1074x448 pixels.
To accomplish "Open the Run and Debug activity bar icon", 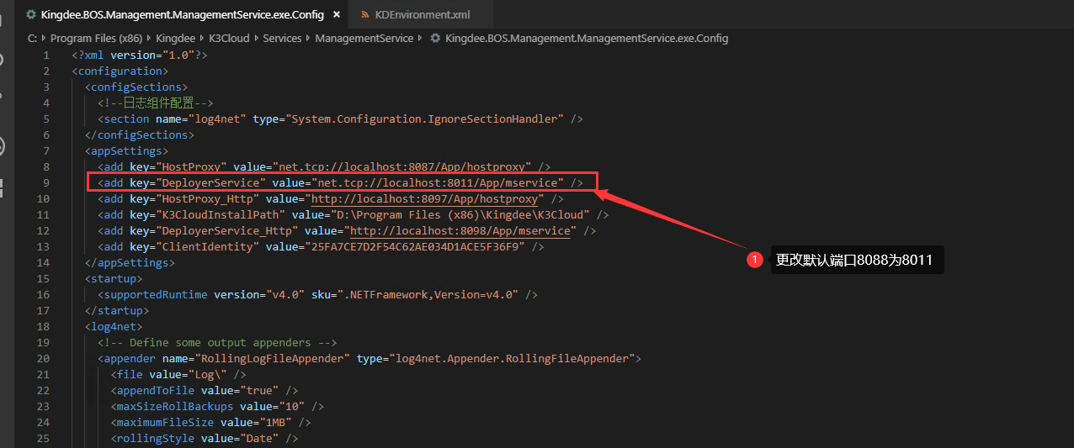I will tap(3, 145).
